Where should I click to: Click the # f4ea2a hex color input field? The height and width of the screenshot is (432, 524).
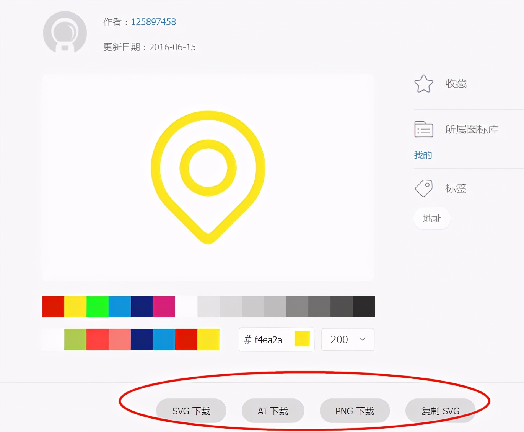[277, 339]
